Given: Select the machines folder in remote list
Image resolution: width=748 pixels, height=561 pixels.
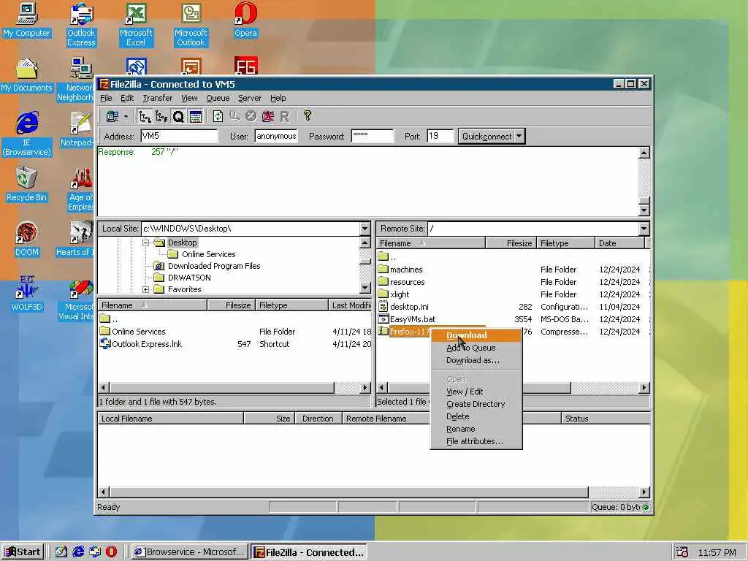Looking at the screenshot, I should 406,270.
